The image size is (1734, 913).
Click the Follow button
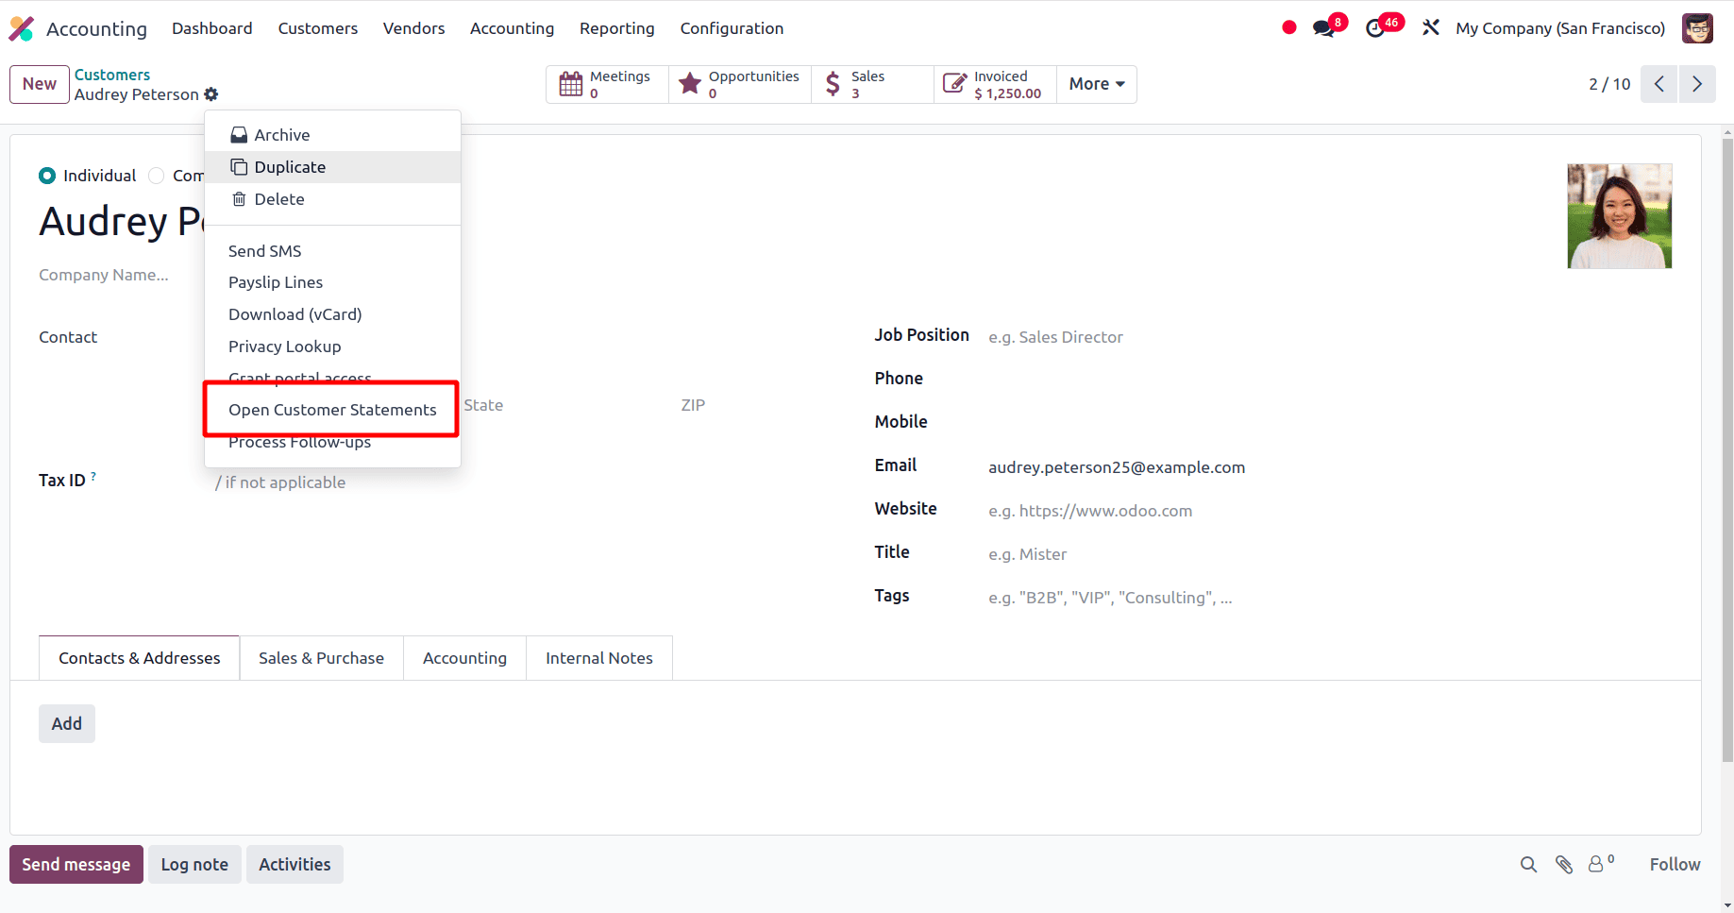coord(1675,865)
